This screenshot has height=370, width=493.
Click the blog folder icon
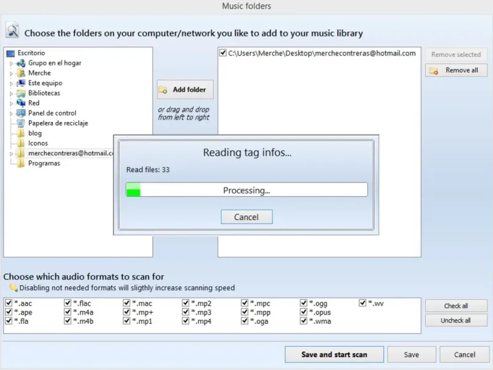[21, 133]
